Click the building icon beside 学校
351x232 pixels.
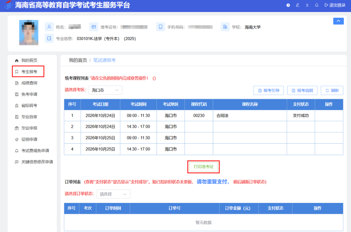tap(225, 27)
